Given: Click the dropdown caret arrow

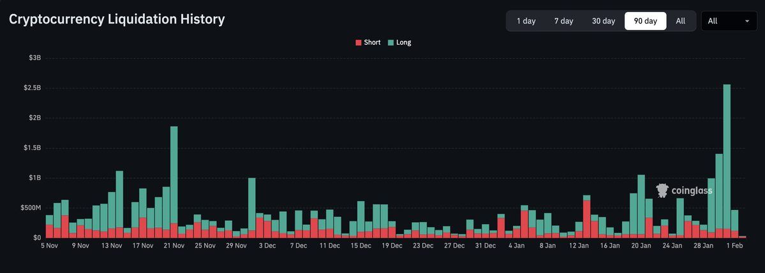Looking at the screenshot, I should 746,21.
